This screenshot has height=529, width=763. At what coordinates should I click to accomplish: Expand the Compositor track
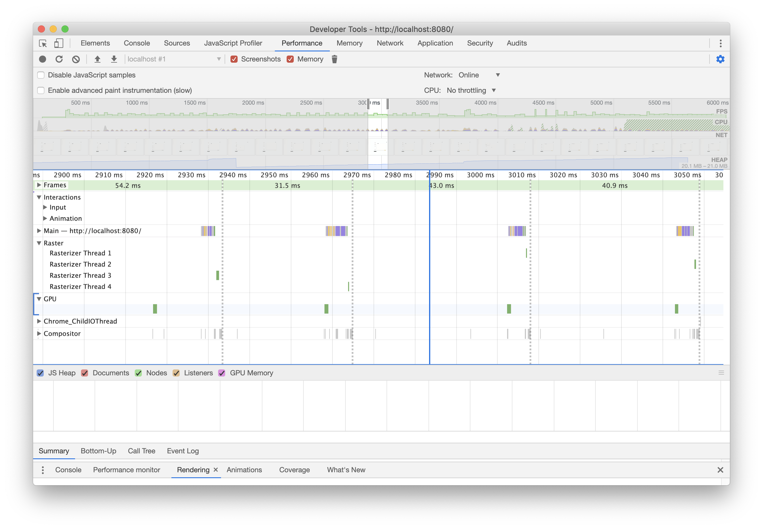[x=39, y=333]
